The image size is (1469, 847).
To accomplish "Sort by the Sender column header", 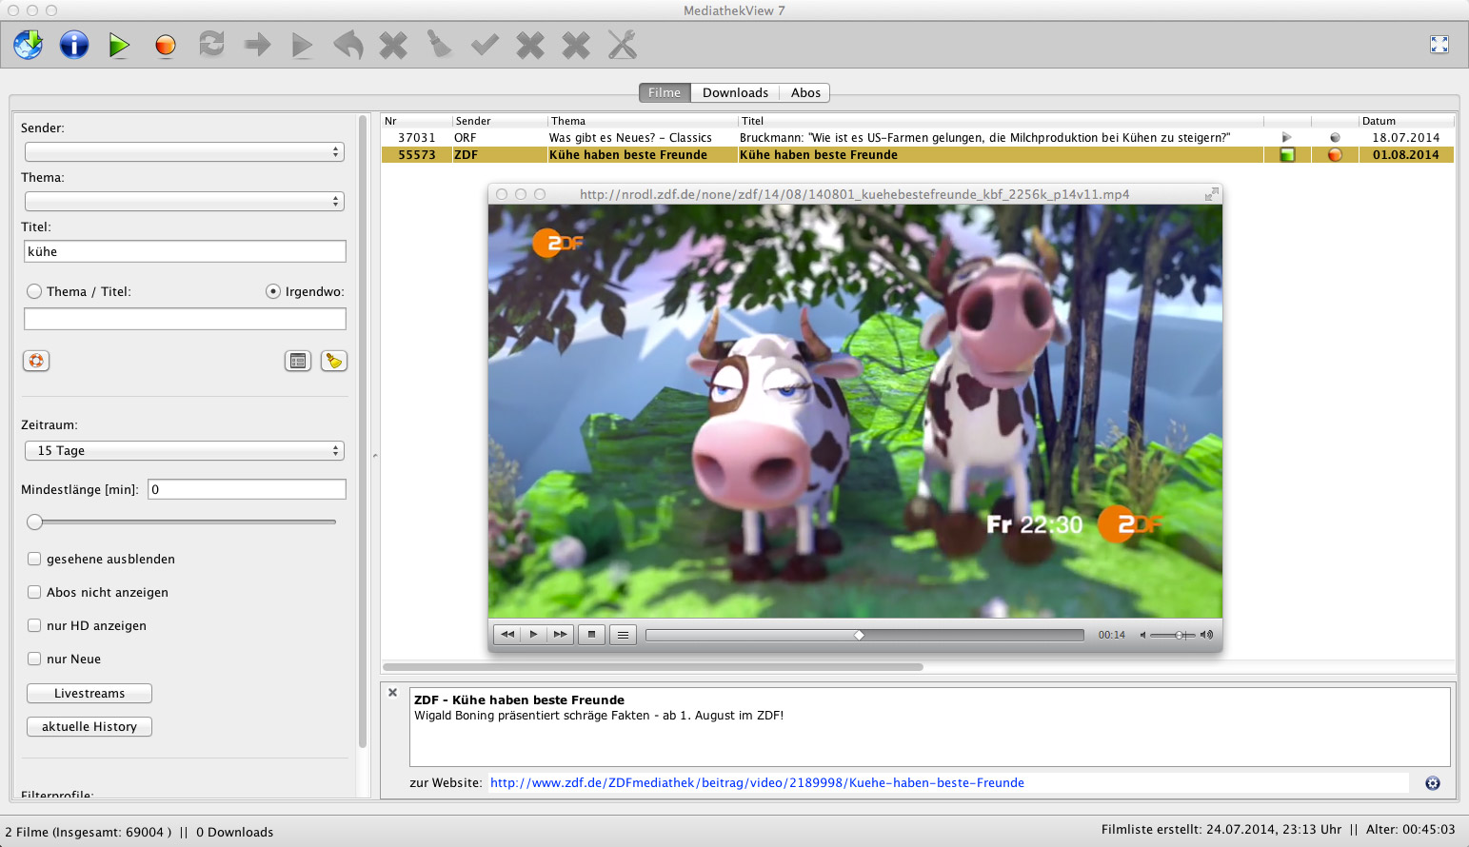I will click(499, 121).
